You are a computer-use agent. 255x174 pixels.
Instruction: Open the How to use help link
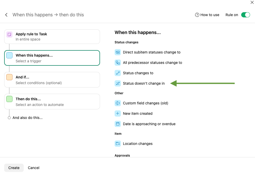[207, 15]
